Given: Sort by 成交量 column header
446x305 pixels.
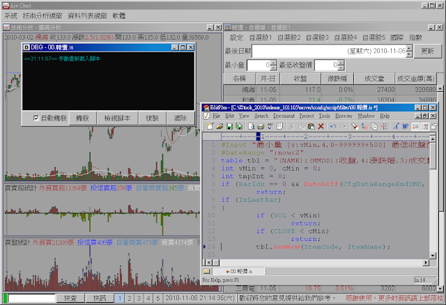Looking at the screenshot, I should tap(374, 79).
